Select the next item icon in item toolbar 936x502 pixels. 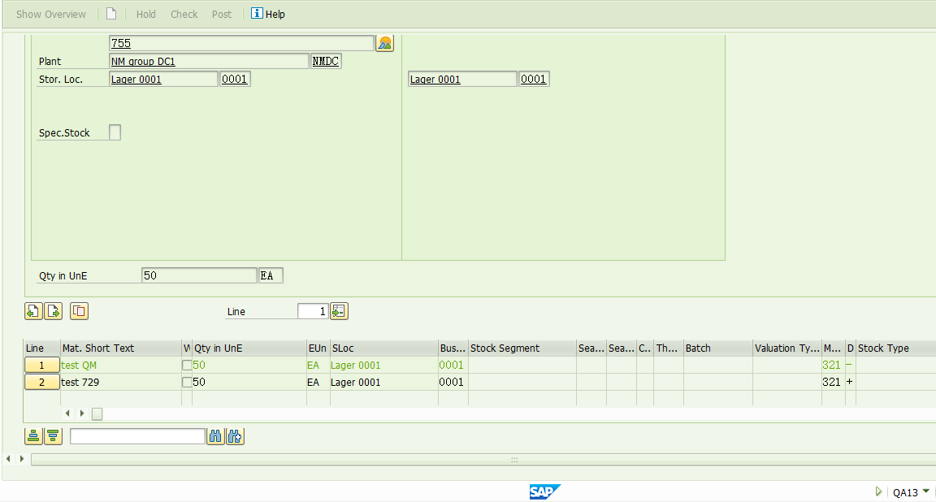(54, 311)
